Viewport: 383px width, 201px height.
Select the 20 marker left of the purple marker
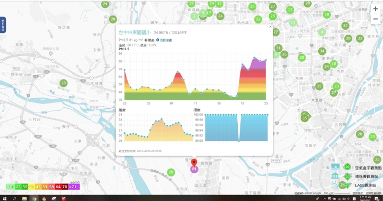click(x=171, y=172)
